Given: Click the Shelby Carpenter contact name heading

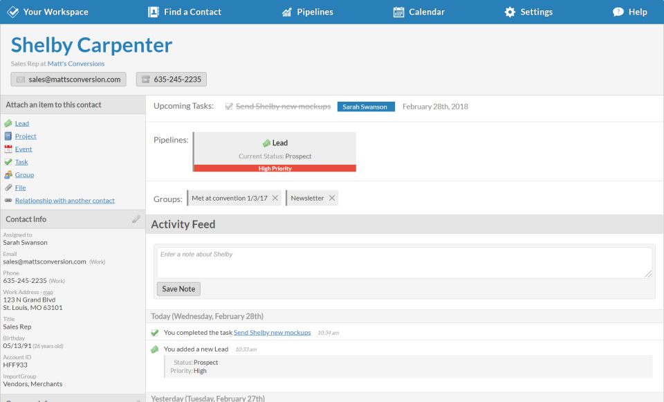Looking at the screenshot, I should click(91, 45).
